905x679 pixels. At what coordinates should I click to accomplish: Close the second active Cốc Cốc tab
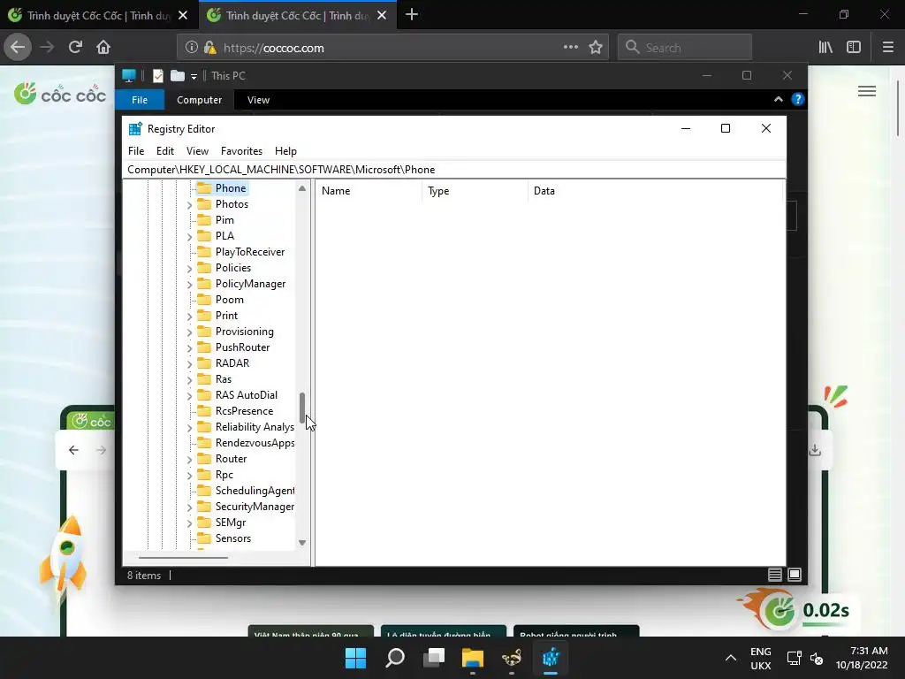click(x=382, y=16)
